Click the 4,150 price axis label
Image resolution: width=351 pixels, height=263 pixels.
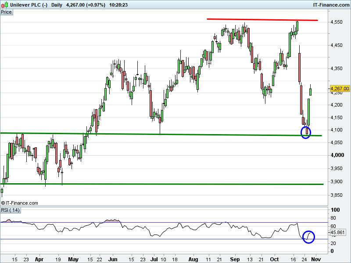(337, 117)
